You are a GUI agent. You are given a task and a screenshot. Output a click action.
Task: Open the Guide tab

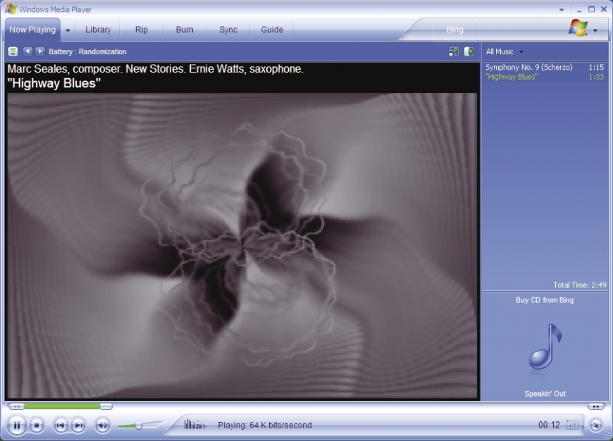pyautogui.click(x=272, y=30)
